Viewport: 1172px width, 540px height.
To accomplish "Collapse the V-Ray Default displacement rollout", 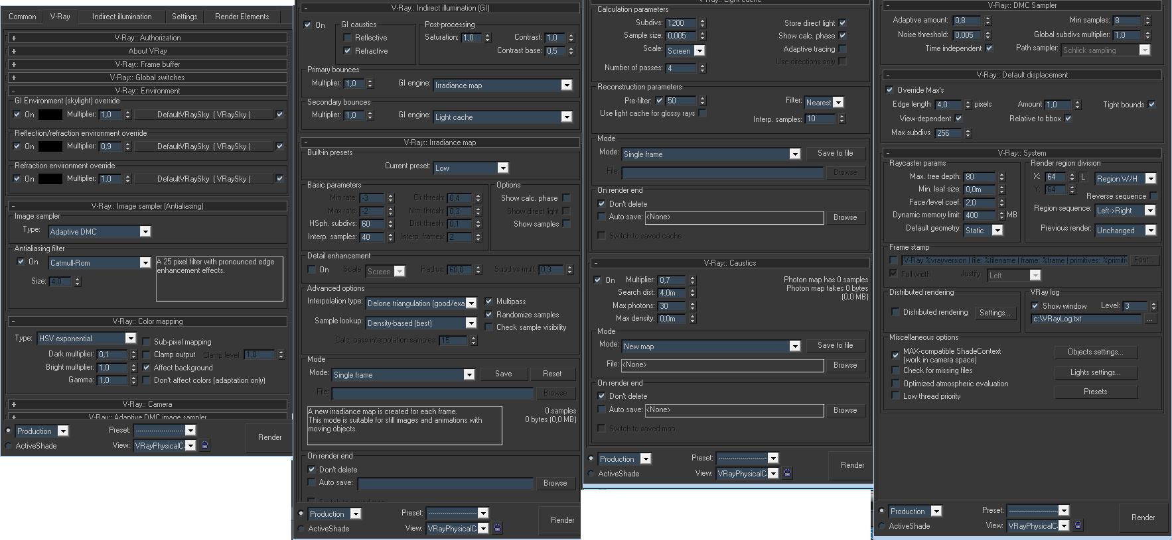I will tap(1022, 75).
